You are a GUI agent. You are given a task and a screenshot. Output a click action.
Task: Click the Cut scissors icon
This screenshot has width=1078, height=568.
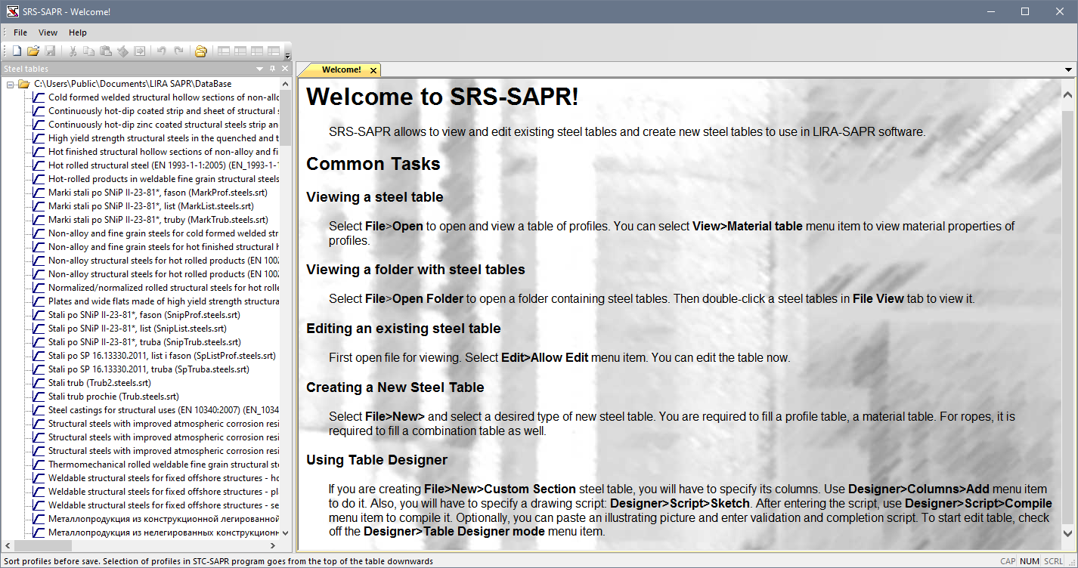point(73,51)
